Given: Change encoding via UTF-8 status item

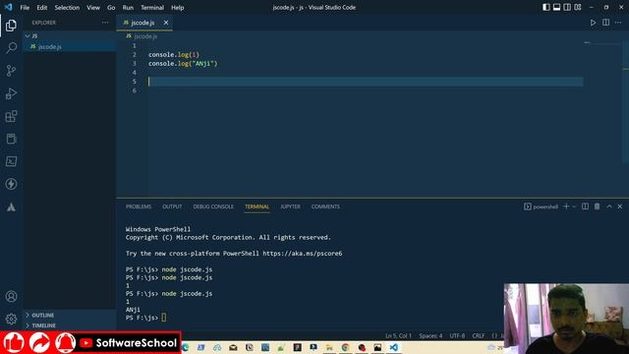Looking at the screenshot, I should tap(457, 335).
